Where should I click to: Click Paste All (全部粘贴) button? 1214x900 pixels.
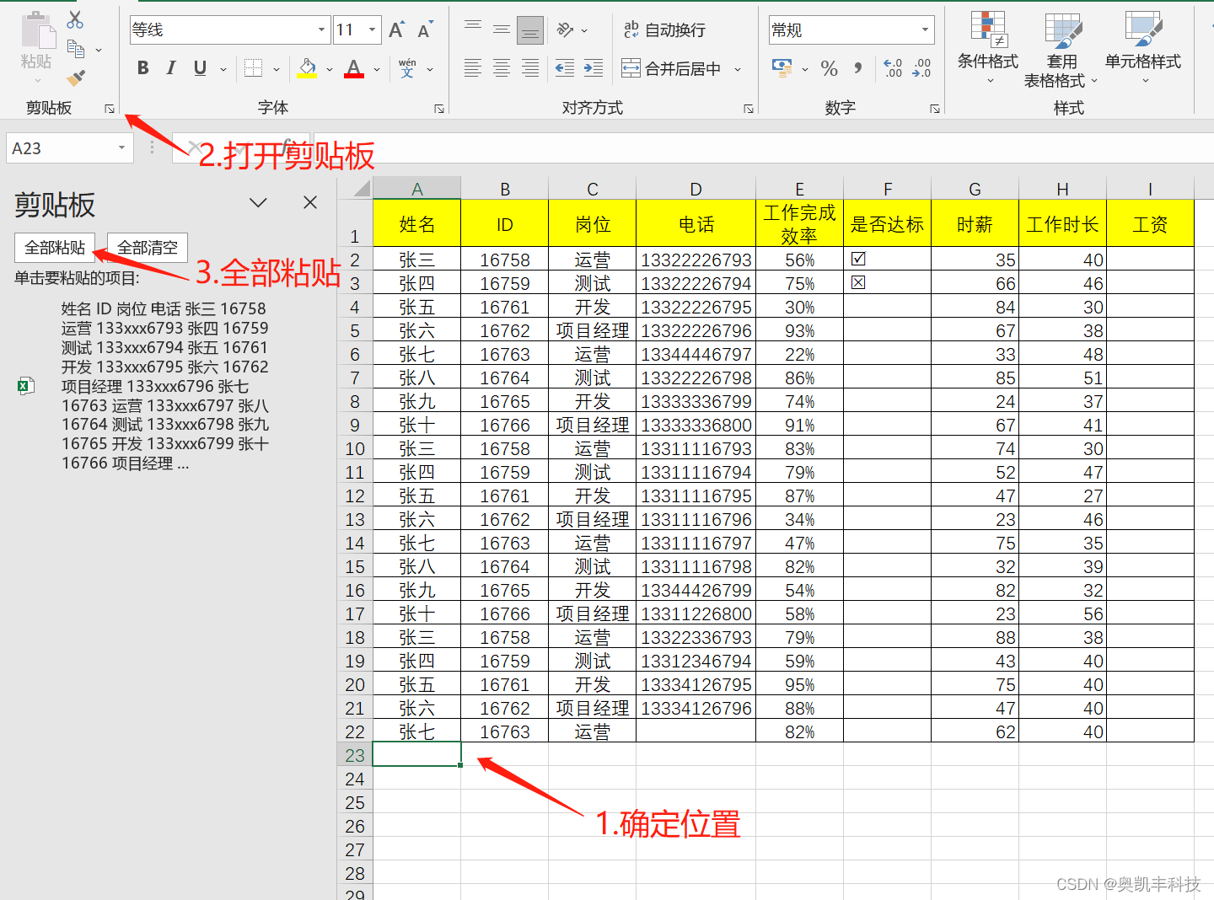(55, 248)
